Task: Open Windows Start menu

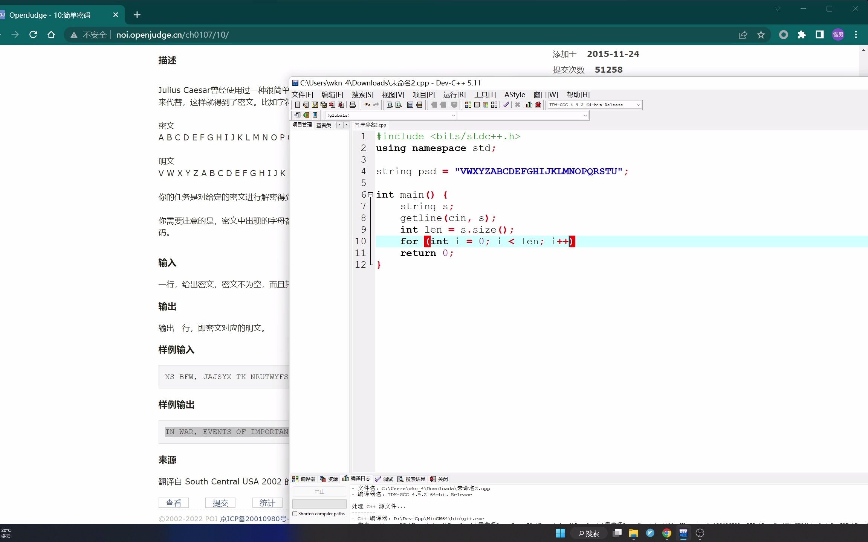Action: (561, 533)
